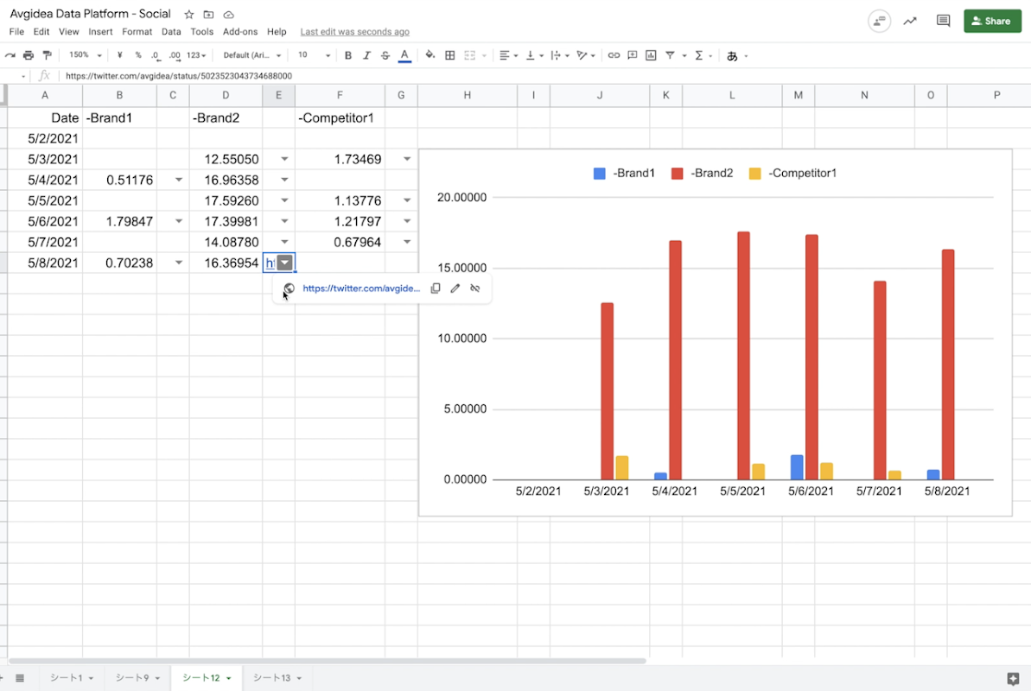The width and height of the screenshot is (1031, 691).
Task: Select the Paint format tool
Action: click(x=47, y=55)
